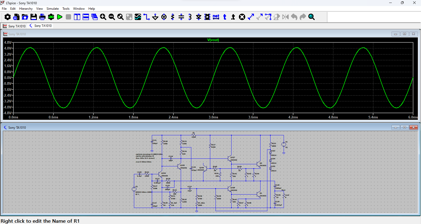Click resistor R1 at the top of the schematic

194,135
